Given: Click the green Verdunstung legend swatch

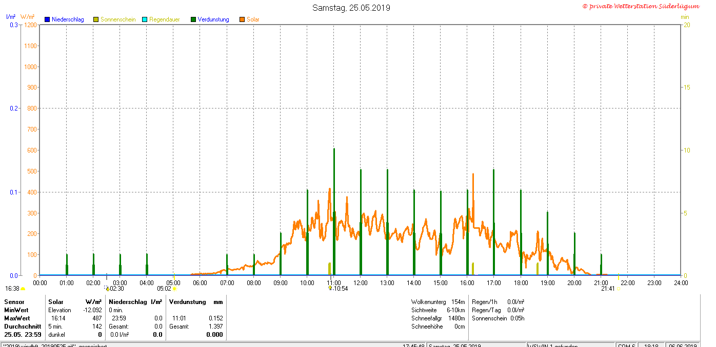Looking at the screenshot, I should tap(193, 19).
